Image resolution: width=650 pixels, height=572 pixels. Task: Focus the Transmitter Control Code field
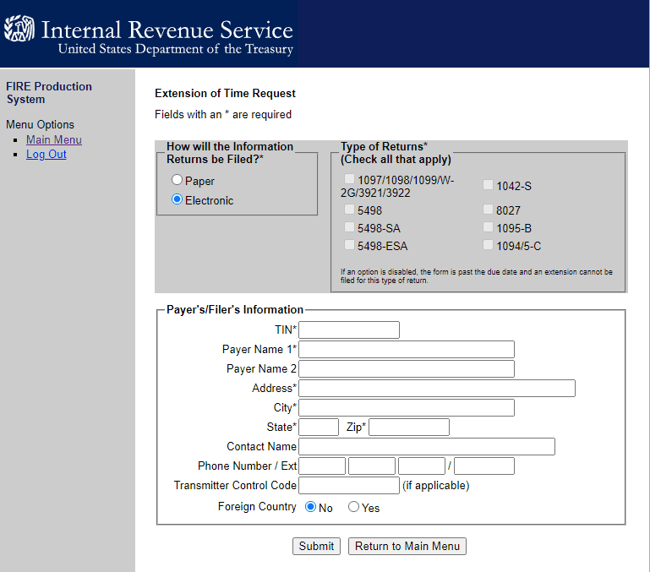(349, 485)
